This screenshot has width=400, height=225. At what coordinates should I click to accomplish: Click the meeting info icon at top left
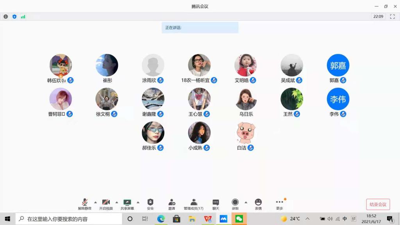tap(5, 17)
